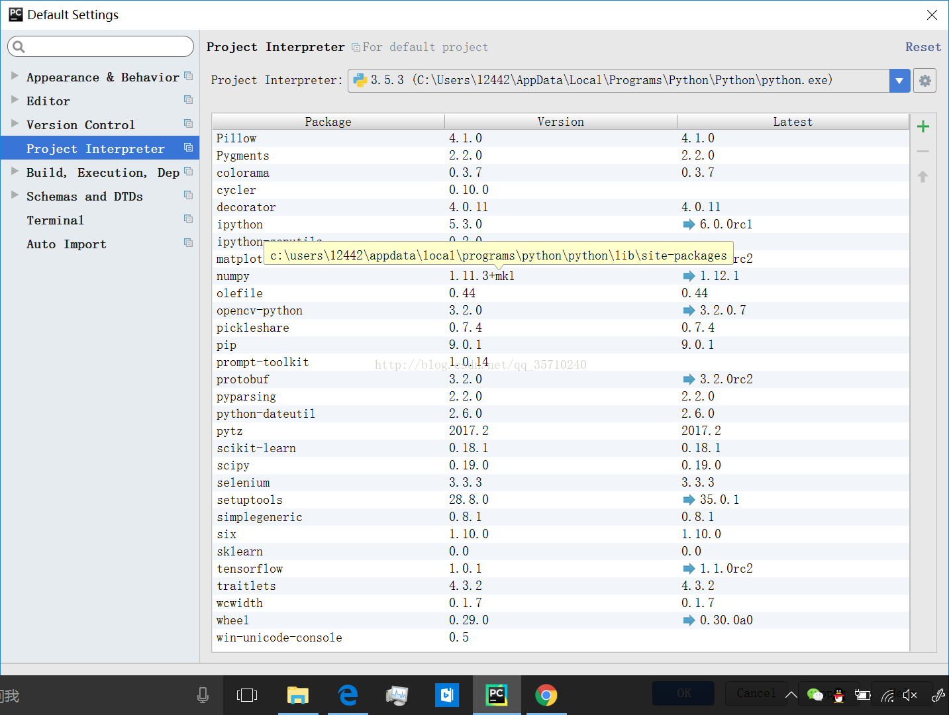Click the muted volume tray icon
Image resolution: width=949 pixels, height=715 pixels.
pos(910,695)
